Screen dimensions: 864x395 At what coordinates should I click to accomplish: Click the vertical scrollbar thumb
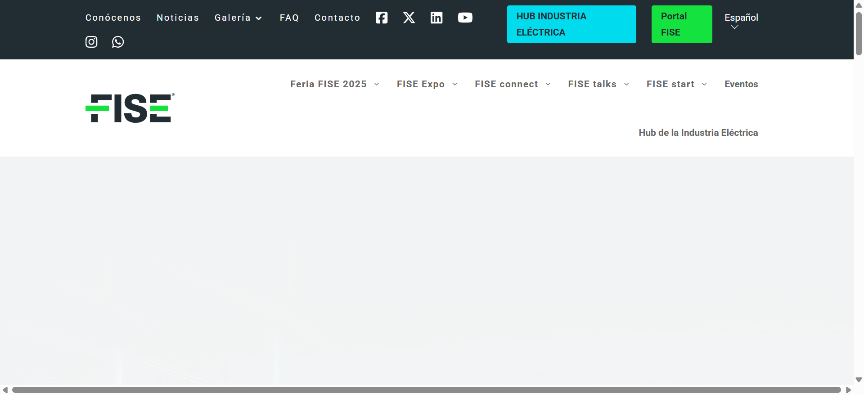coord(859,34)
